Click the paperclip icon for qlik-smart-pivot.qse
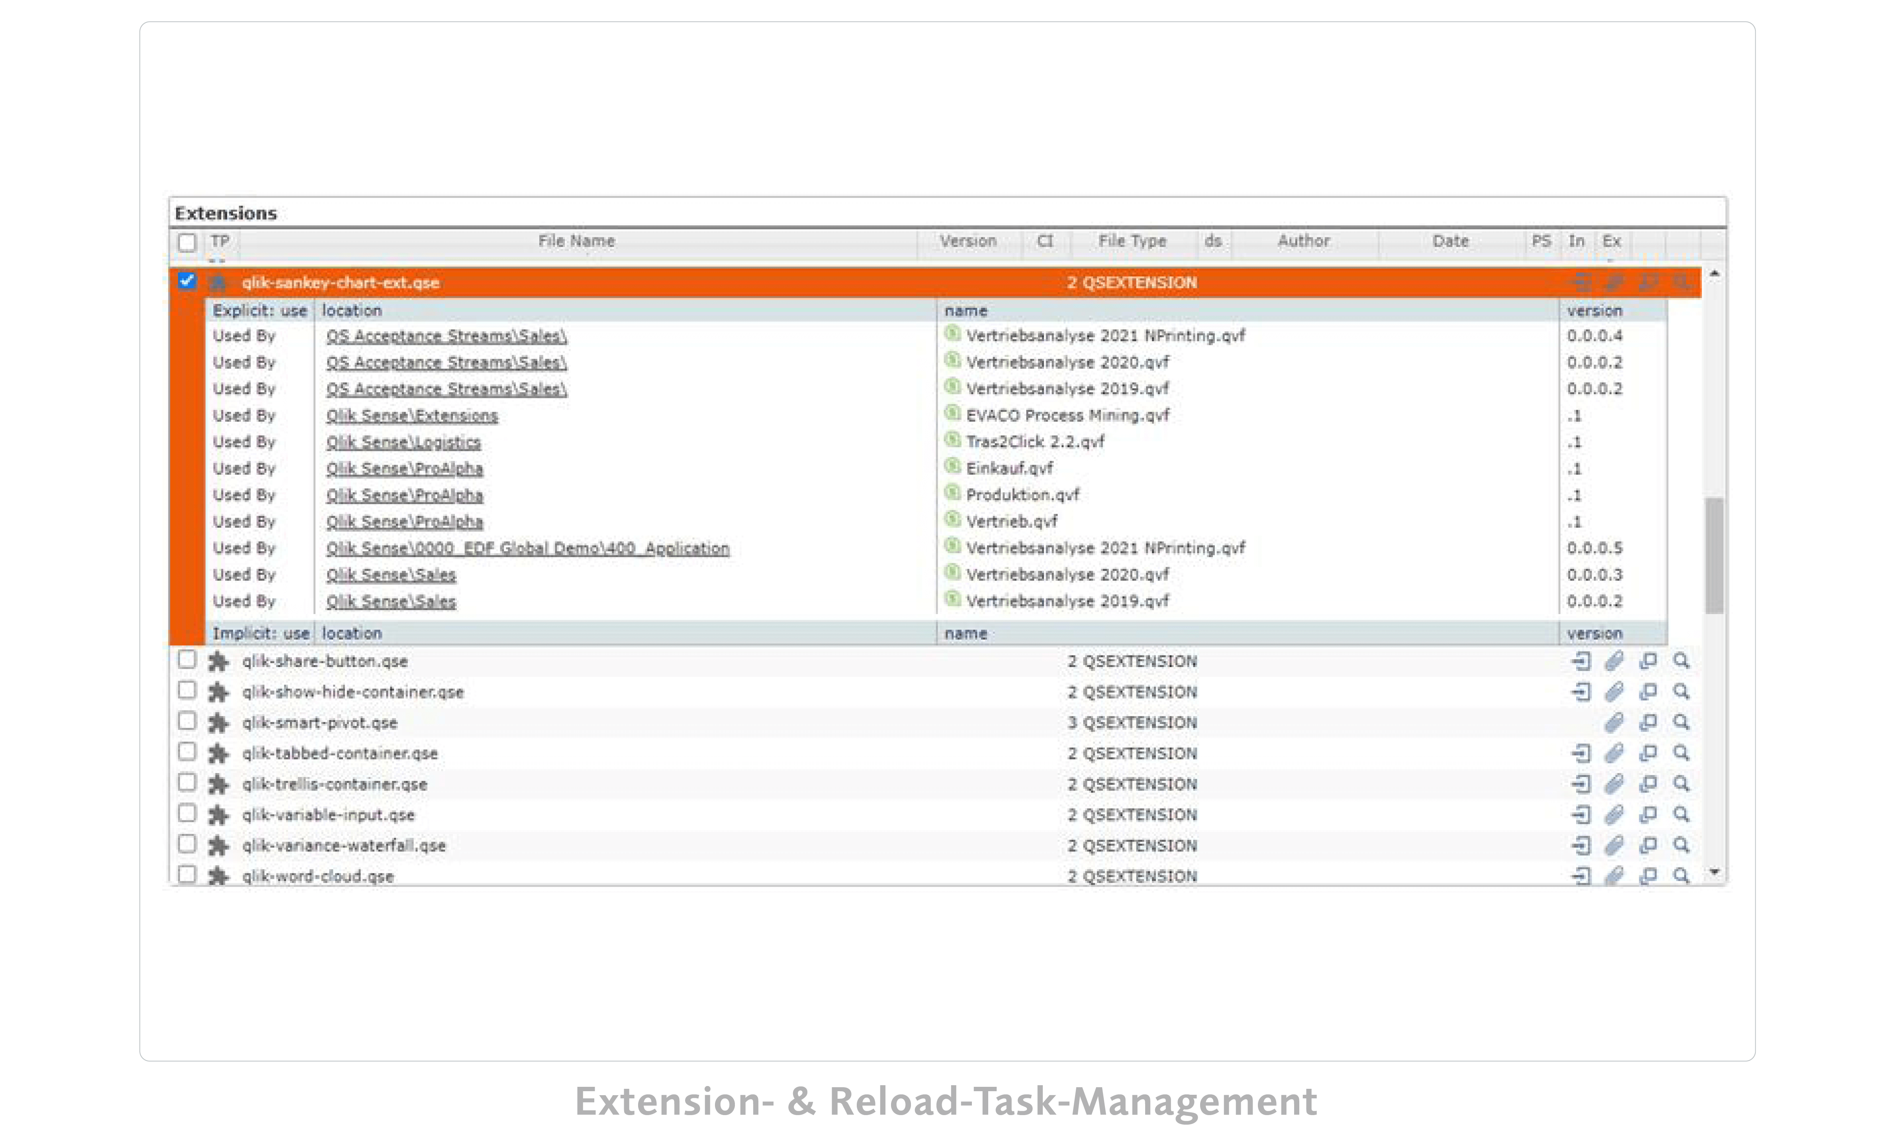 [1614, 722]
